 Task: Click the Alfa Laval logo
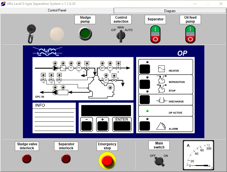(x=48, y=51)
